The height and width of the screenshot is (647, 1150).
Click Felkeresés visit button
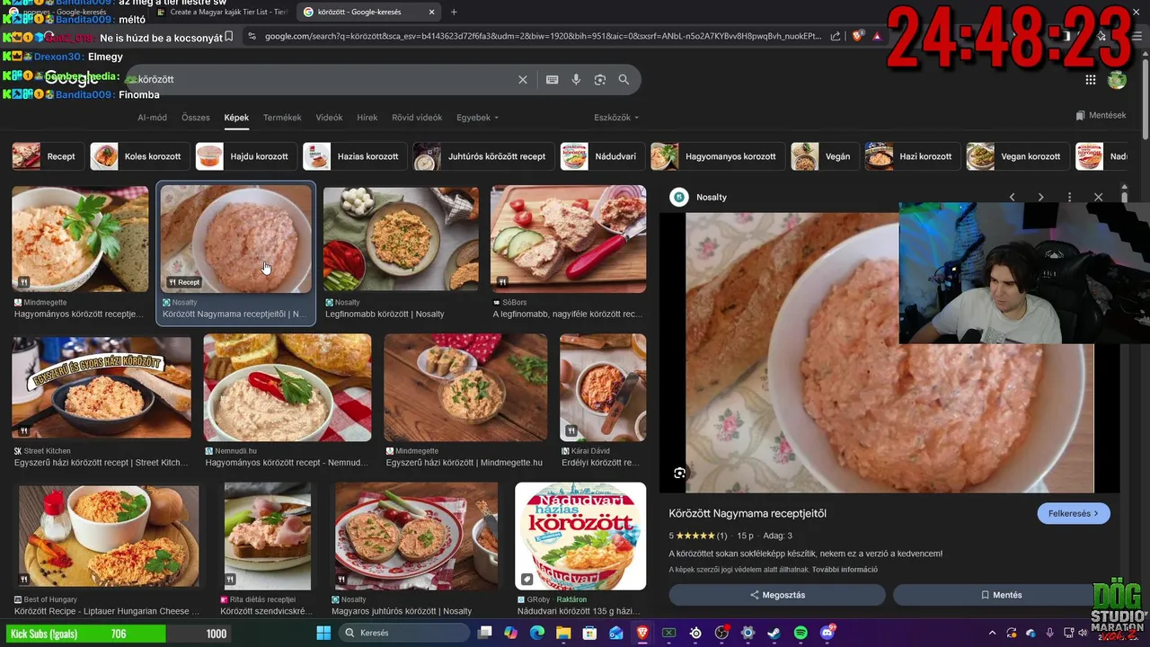pos(1074,513)
